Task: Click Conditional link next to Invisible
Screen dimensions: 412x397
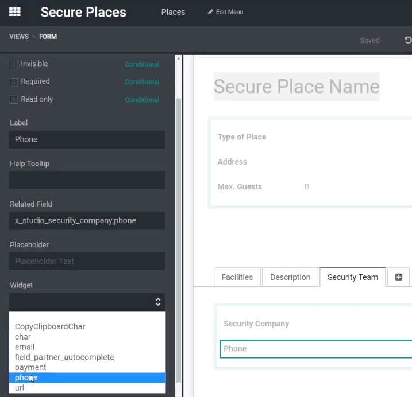Action: (x=142, y=64)
